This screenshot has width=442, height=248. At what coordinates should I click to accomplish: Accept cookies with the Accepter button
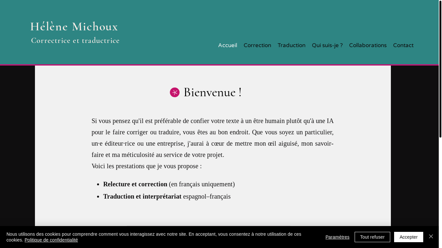click(x=409, y=237)
